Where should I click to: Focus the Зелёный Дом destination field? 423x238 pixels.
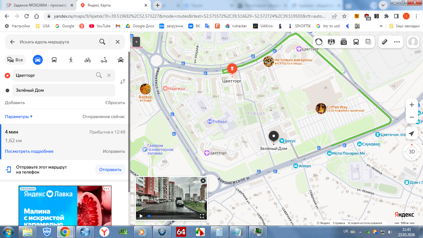click(64, 90)
